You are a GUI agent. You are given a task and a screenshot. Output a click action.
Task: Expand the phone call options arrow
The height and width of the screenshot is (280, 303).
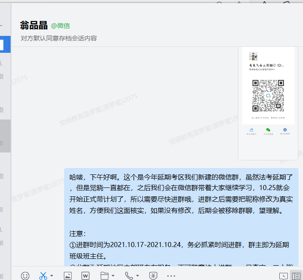click(138, 276)
